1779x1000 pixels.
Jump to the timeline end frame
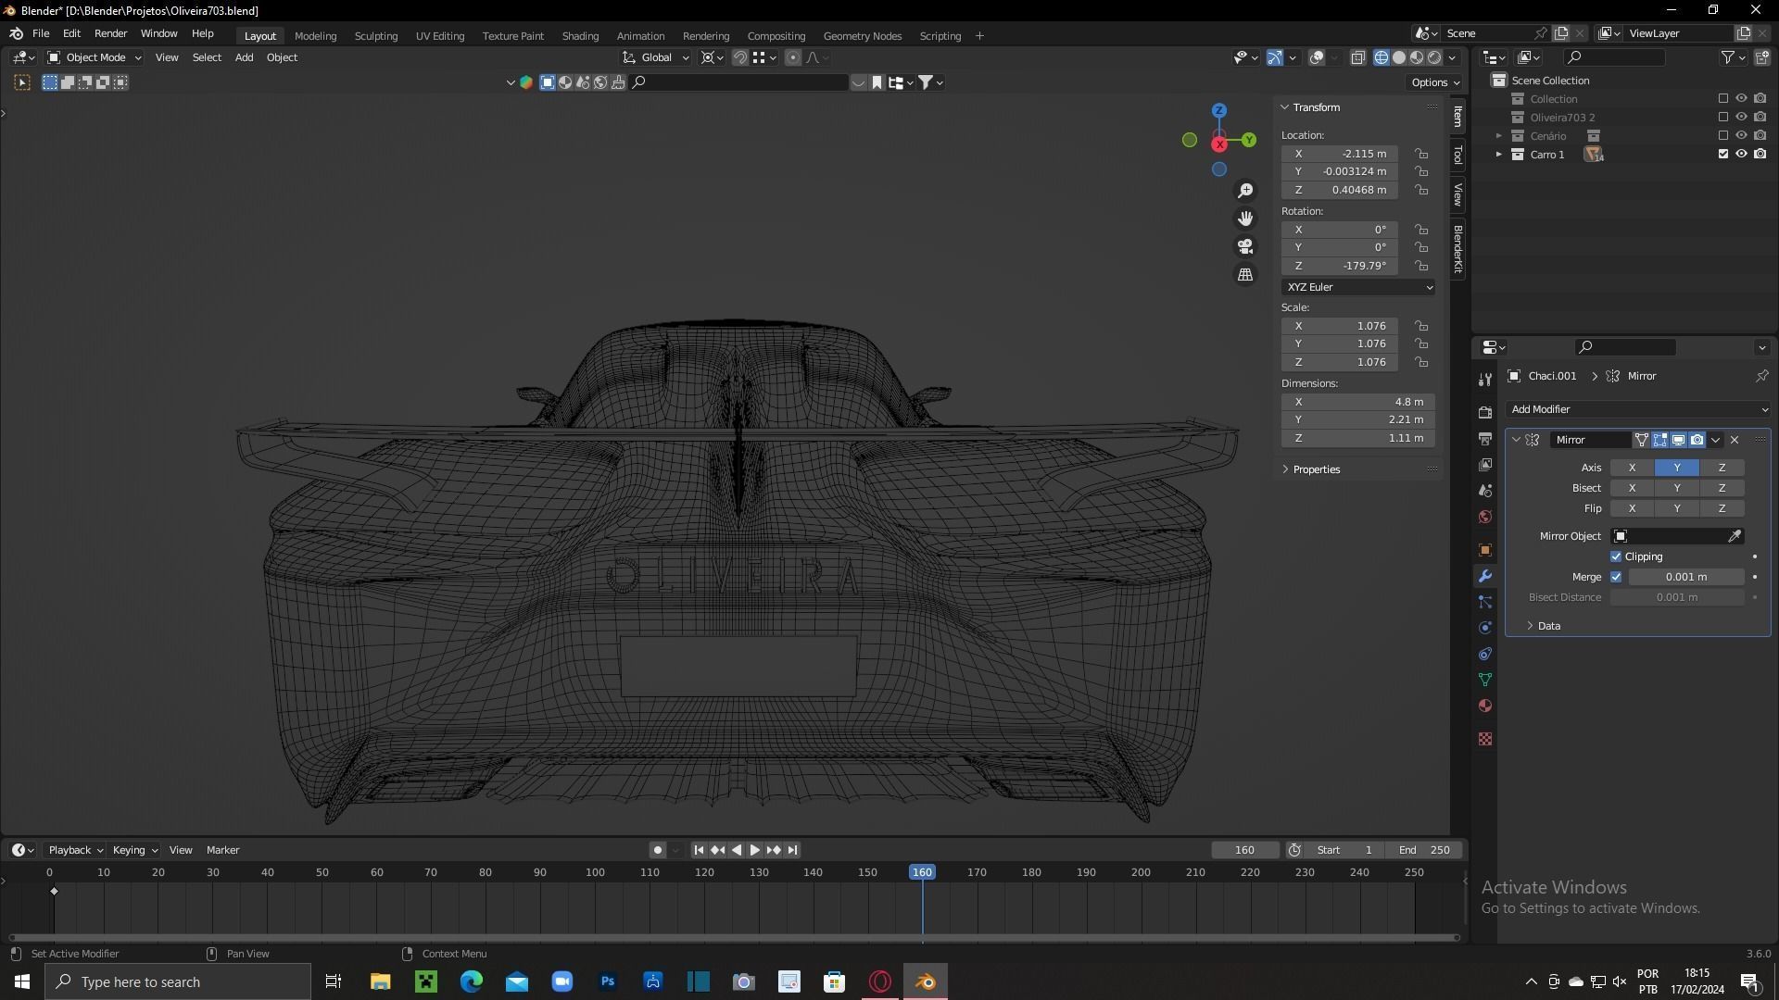tap(792, 850)
